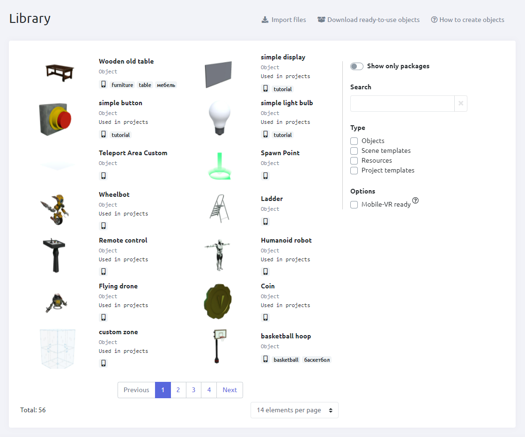Image resolution: width=525 pixels, height=437 pixels.
Task: Check the Objects type filter
Action: pyautogui.click(x=354, y=141)
